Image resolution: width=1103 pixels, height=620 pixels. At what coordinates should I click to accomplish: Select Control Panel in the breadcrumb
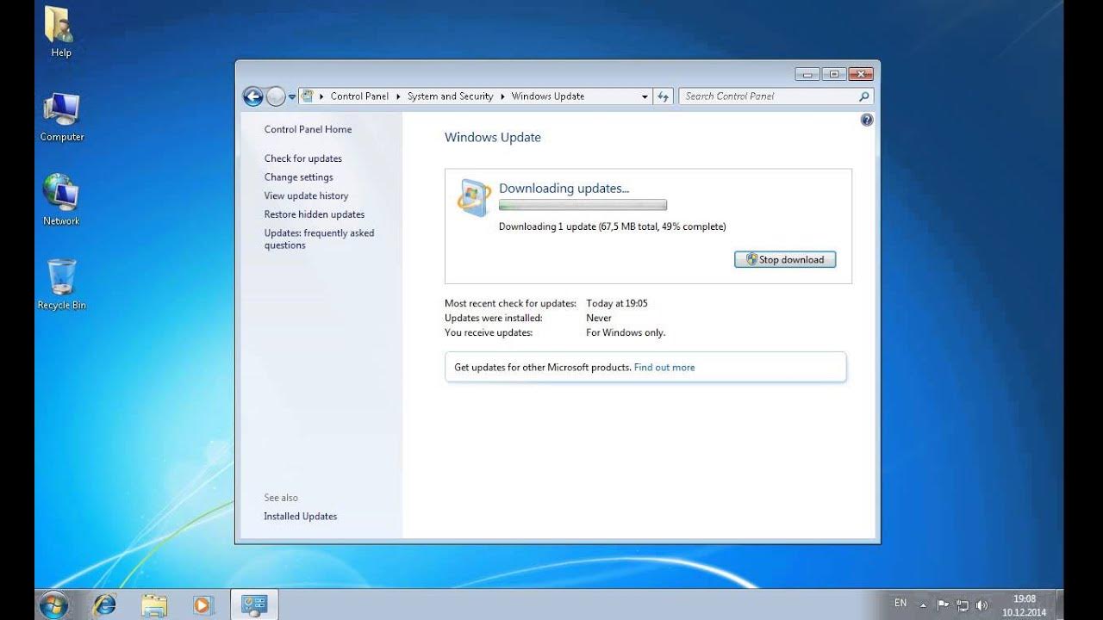(359, 96)
